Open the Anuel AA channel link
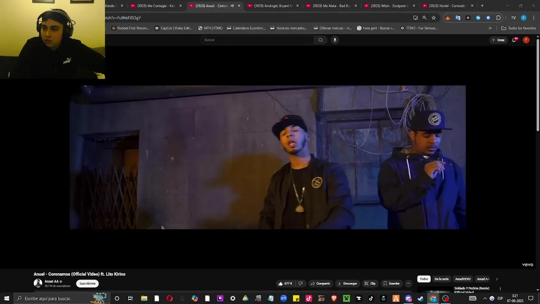The width and height of the screenshot is (540, 304). pyautogui.click(x=51, y=282)
